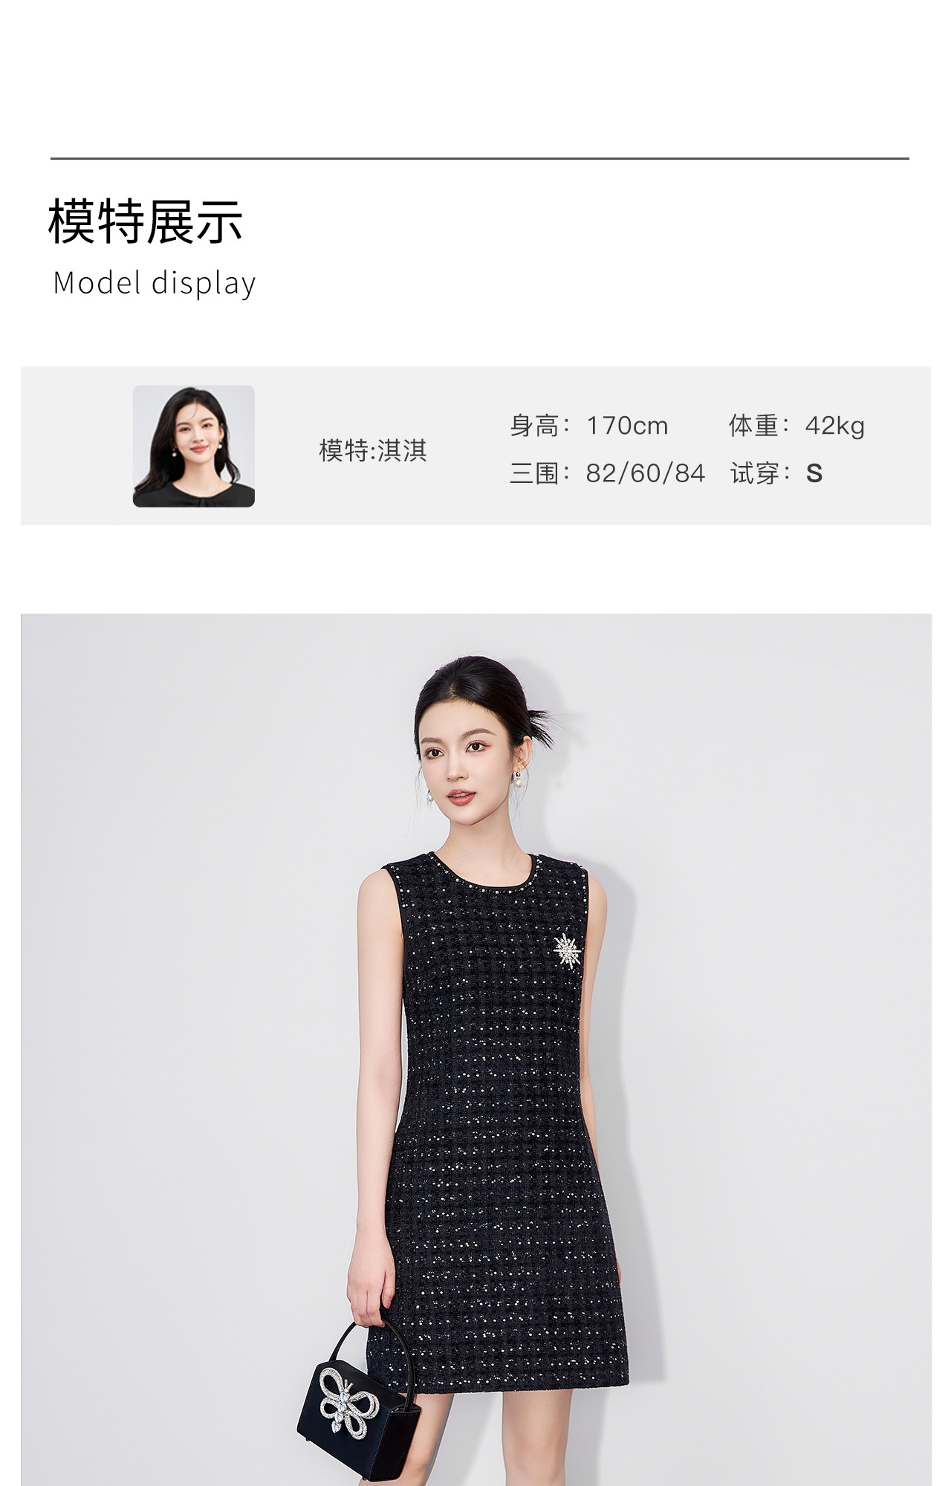Click the gray model info banner
Viewport: 951px width, 1486px height.
click(x=475, y=446)
